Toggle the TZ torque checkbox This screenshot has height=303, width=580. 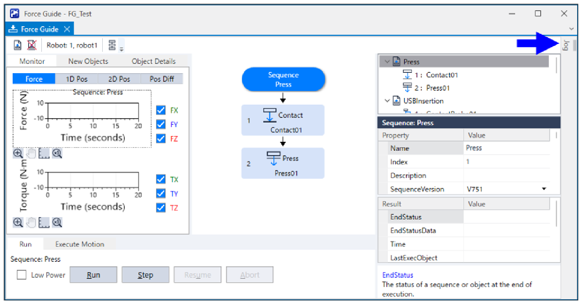click(x=161, y=208)
